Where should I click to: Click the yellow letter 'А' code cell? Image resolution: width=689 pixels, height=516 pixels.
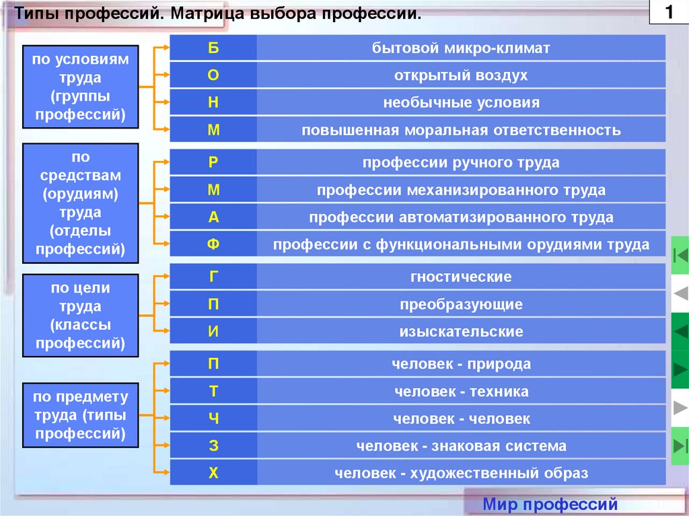pyautogui.click(x=213, y=217)
